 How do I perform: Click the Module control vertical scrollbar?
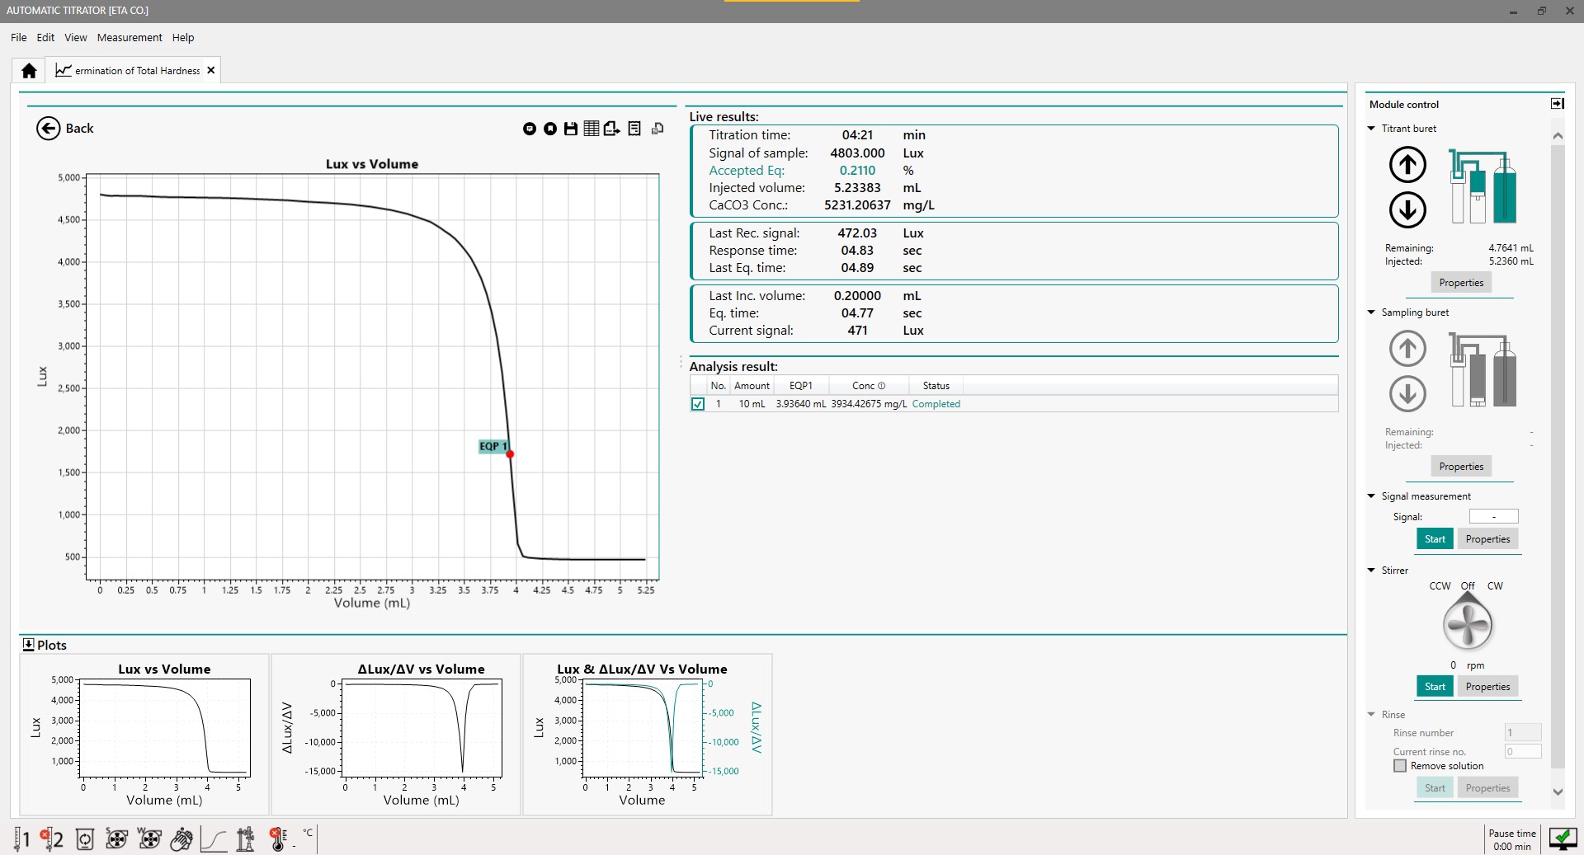(1558, 453)
